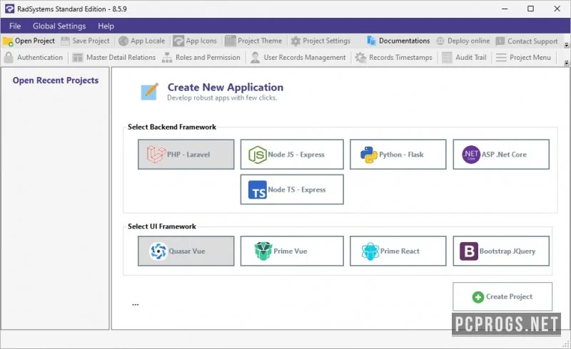Click the Quasar logo icon
The width and height of the screenshot is (571, 349).
coord(158,251)
